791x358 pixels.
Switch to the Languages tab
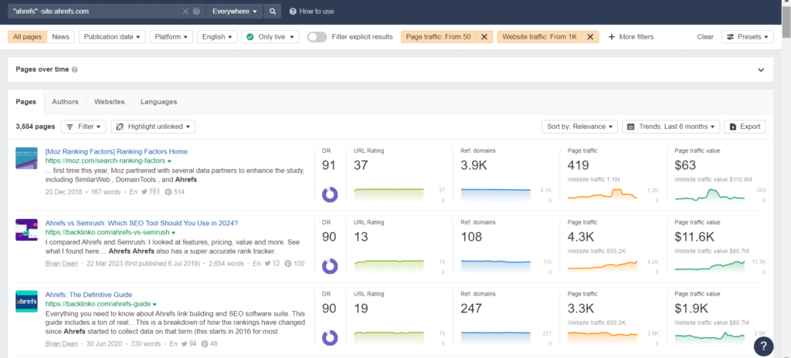pyautogui.click(x=159, y=101)
